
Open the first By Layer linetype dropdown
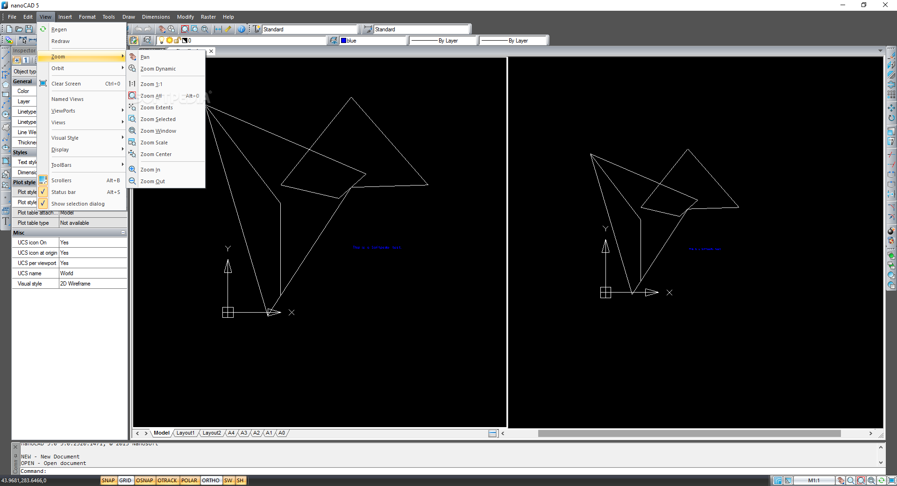pyautogui.click(x=443, y=41)
